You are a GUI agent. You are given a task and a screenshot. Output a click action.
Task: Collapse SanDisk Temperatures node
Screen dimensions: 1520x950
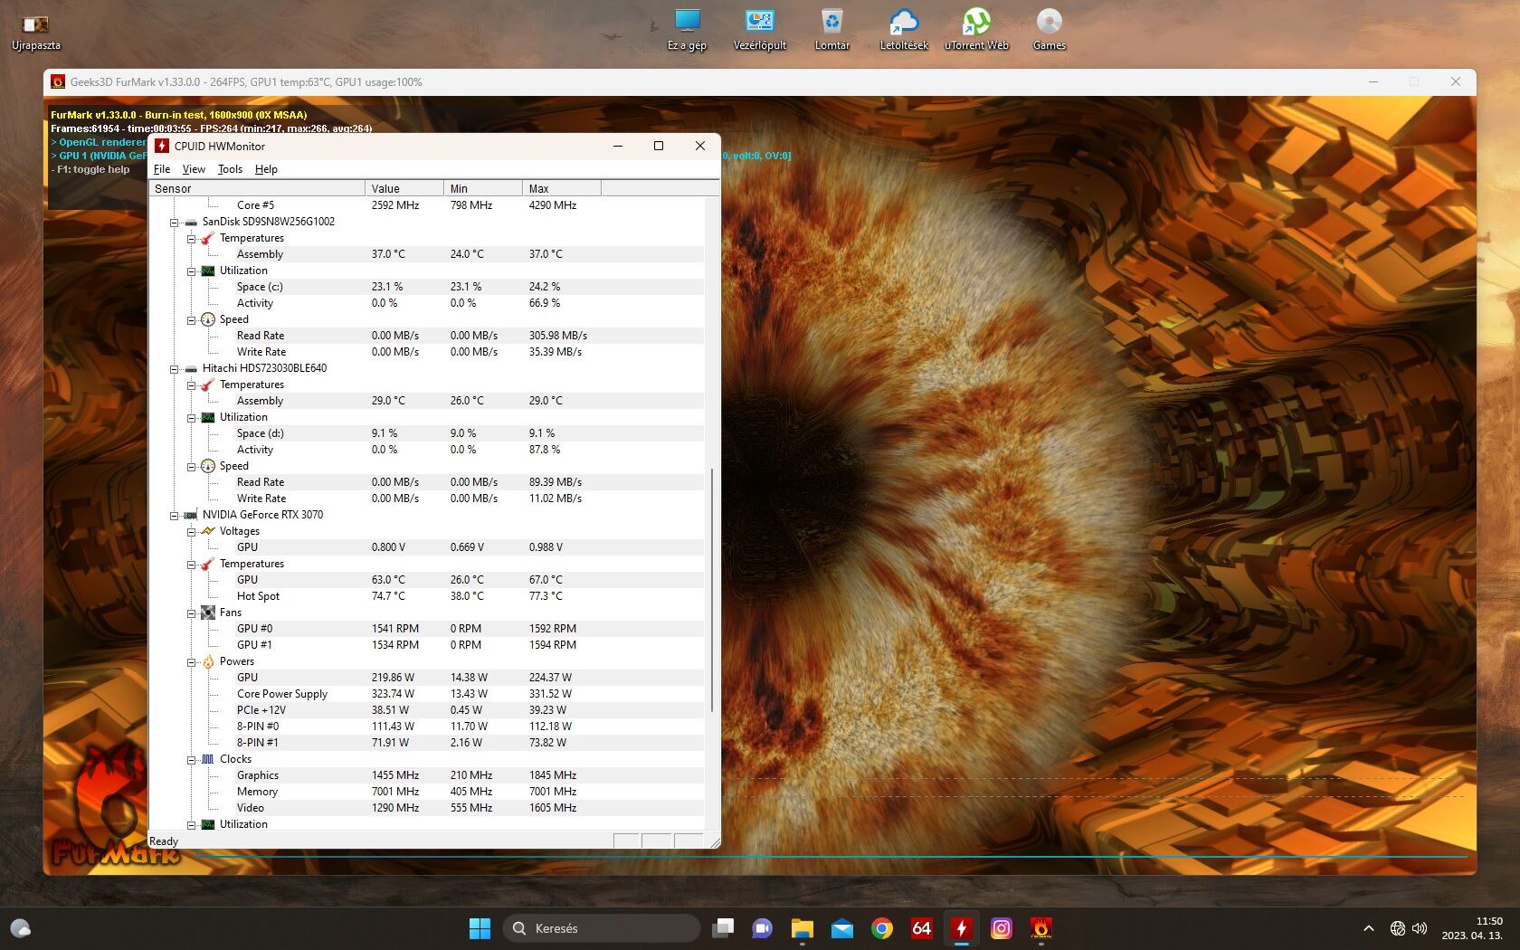click(191, 239)
